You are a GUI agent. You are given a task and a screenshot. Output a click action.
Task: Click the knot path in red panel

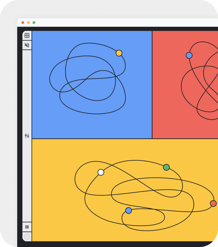(x=181, y=86)
